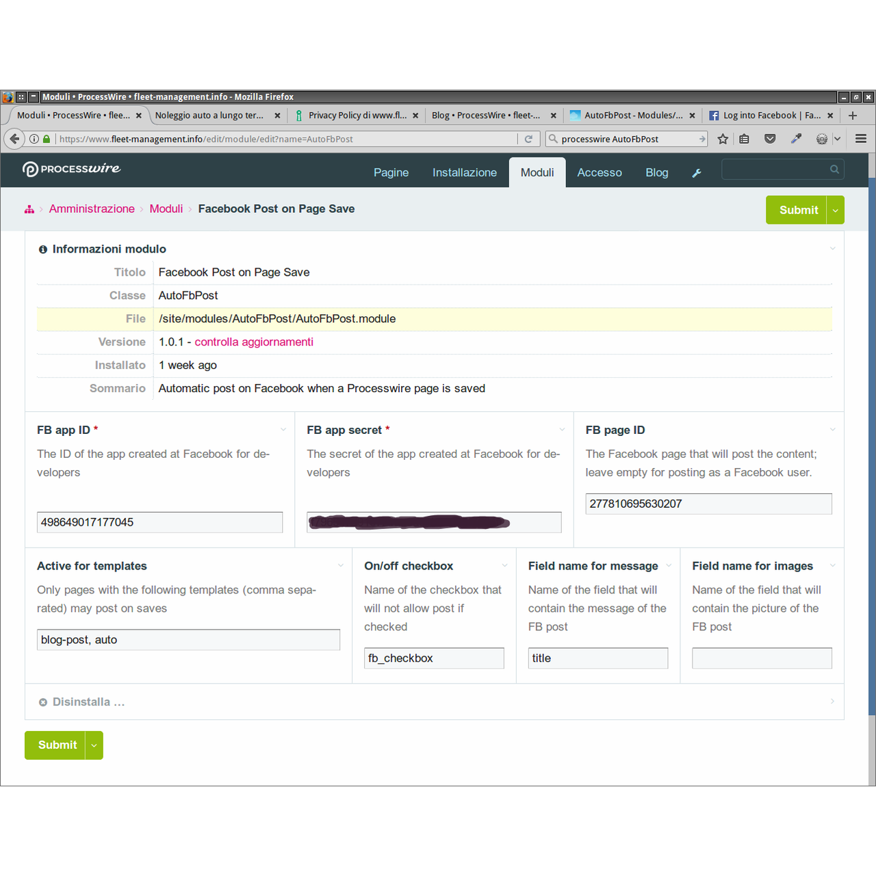Click the ProcessWire logo
Screen dimensions: 876x876
pyautogui.click(x=71, y=169)
